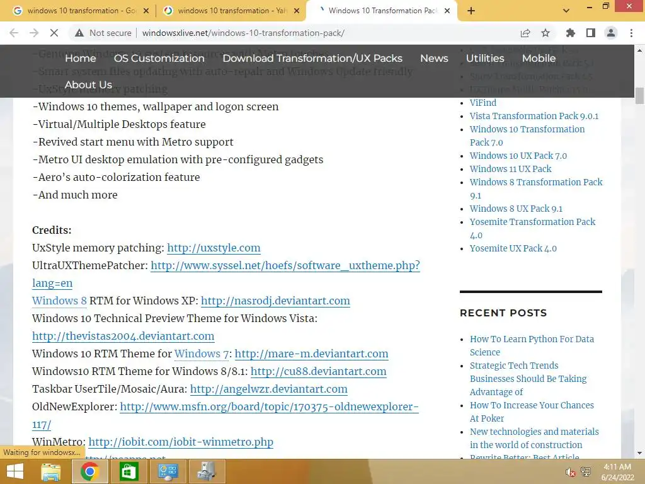This screenshot has width=645, height=484.
Task: Open Windows 8 UX Pack 9.1 link
Action: point(516,209)
